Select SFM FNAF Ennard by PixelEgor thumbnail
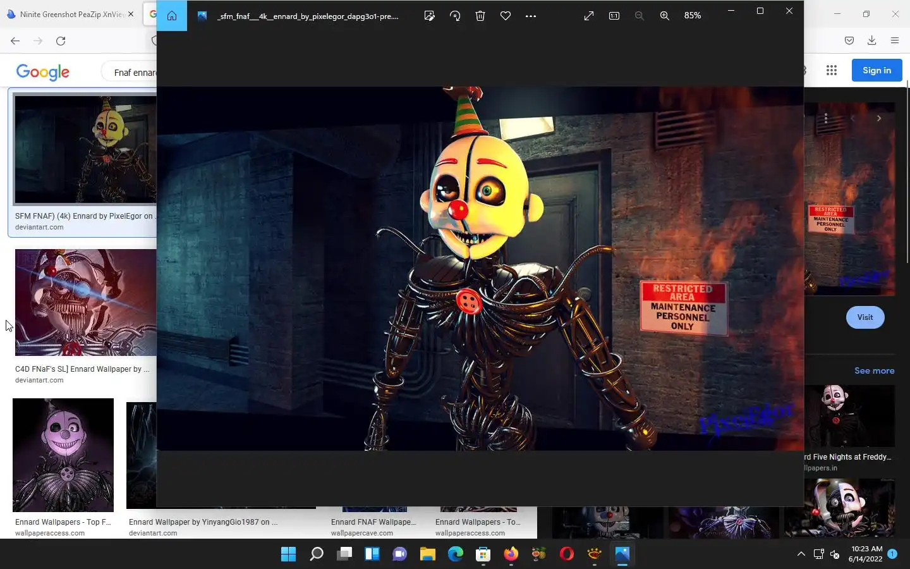The image size is (910, 569). click(85, 149)
